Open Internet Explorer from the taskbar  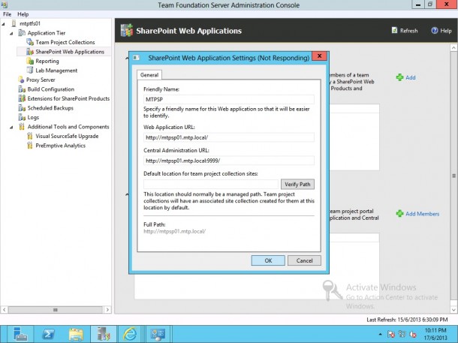click(x=130, y=334)
